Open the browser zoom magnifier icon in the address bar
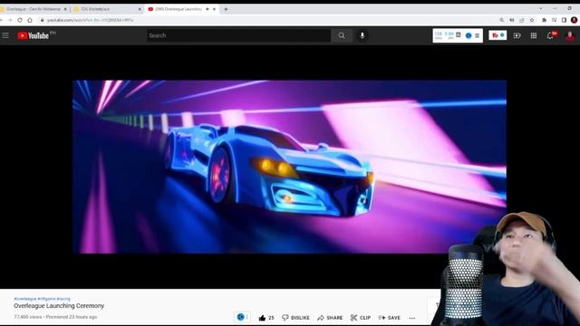 tap(501, 20)
